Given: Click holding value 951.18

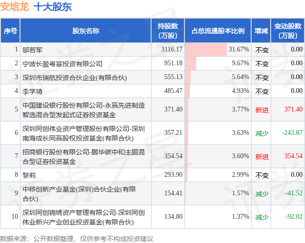Looking at the screenshot, I should click(x=173, y=63).
